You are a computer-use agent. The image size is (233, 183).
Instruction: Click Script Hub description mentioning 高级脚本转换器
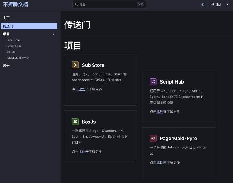coord(177,97)
